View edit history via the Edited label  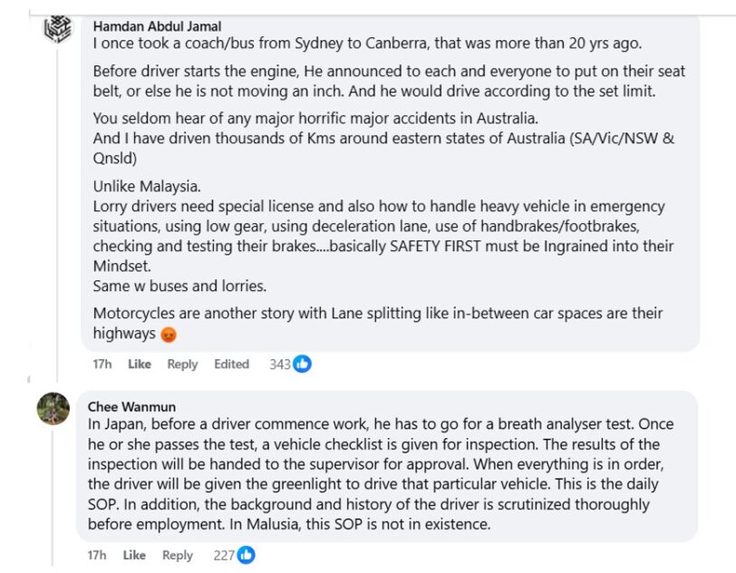231,364
